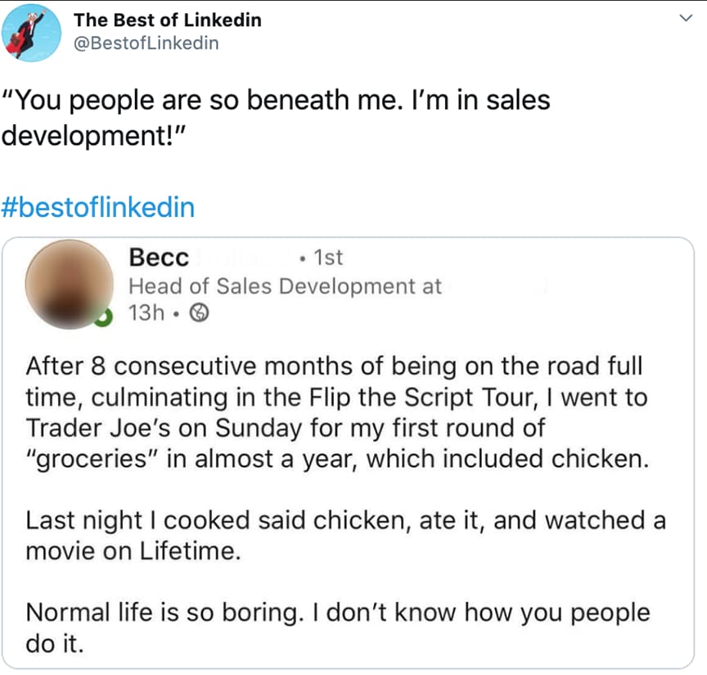This screenshot has height=675, width=707.
Task: Open the tweet options chevron in the top-right corner
Action: [x=687, y=16]
